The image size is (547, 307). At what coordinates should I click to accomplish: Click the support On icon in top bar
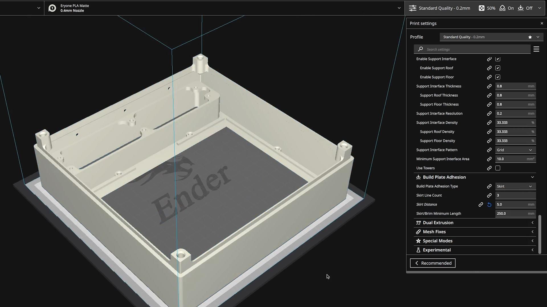(503, 8)
